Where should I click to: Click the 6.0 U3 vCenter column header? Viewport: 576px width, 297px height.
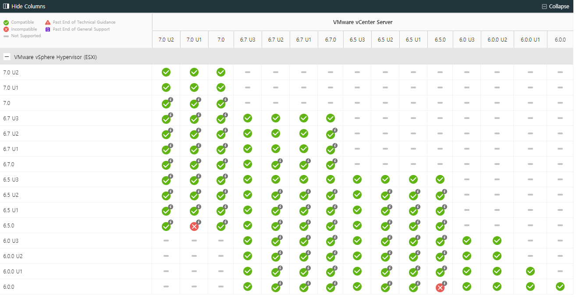pos(467,39)
